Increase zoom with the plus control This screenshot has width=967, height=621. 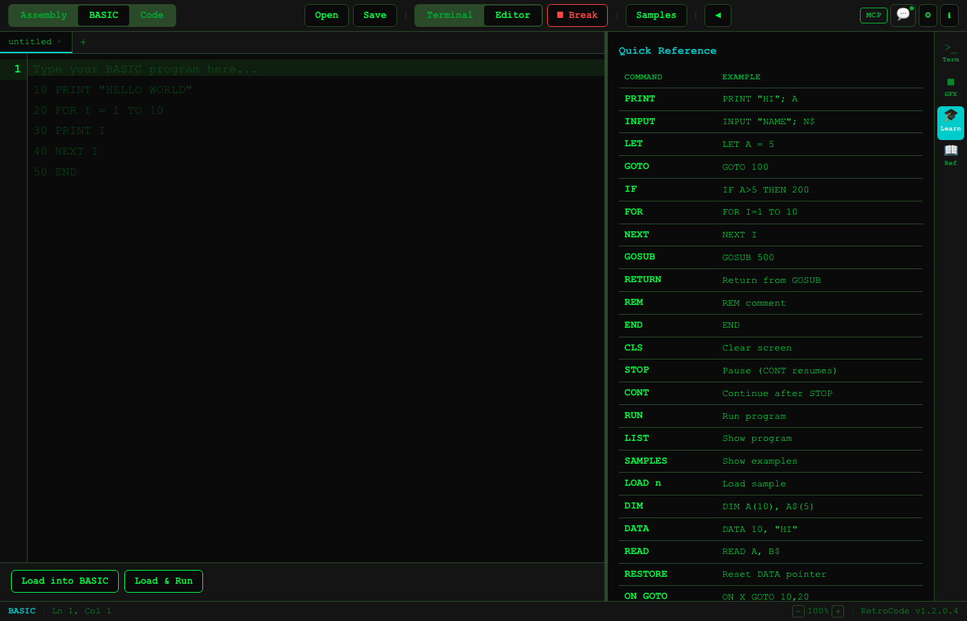pyautogui.click(x=838, y=611)
